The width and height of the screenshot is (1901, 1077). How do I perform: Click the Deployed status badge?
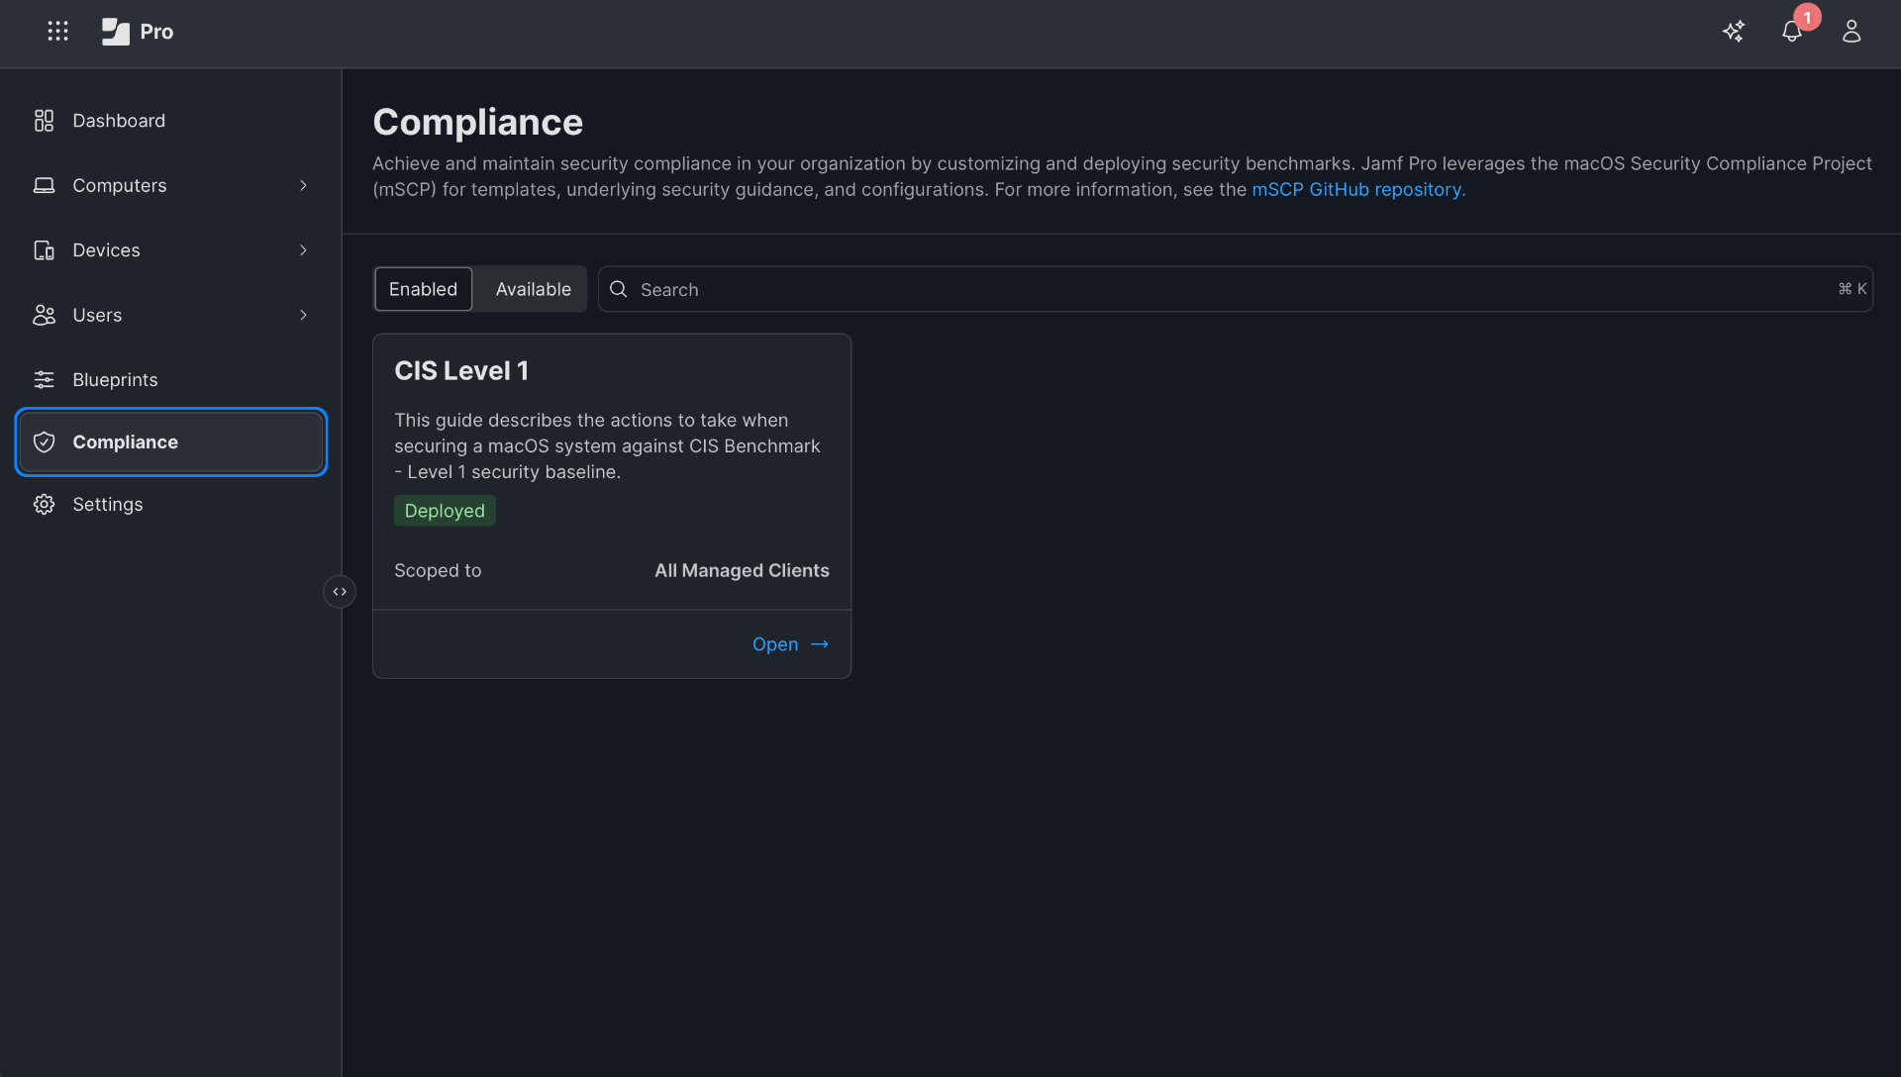click(x=445, y=511)
